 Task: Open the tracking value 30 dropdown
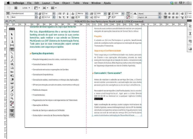[86, 17]
